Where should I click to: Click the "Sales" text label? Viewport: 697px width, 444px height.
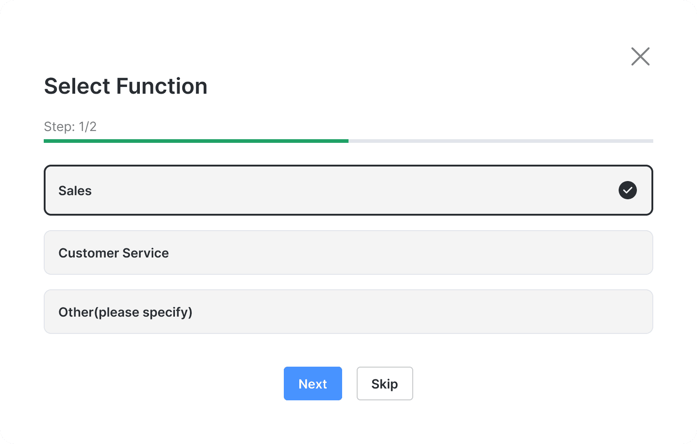pos(75,191)
